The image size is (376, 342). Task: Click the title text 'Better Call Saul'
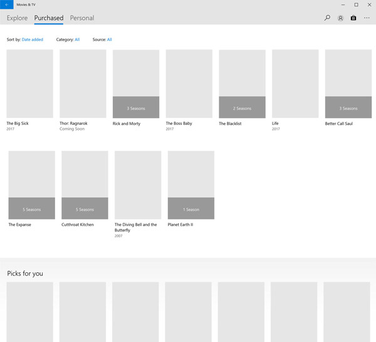click(x=339, y=124)
